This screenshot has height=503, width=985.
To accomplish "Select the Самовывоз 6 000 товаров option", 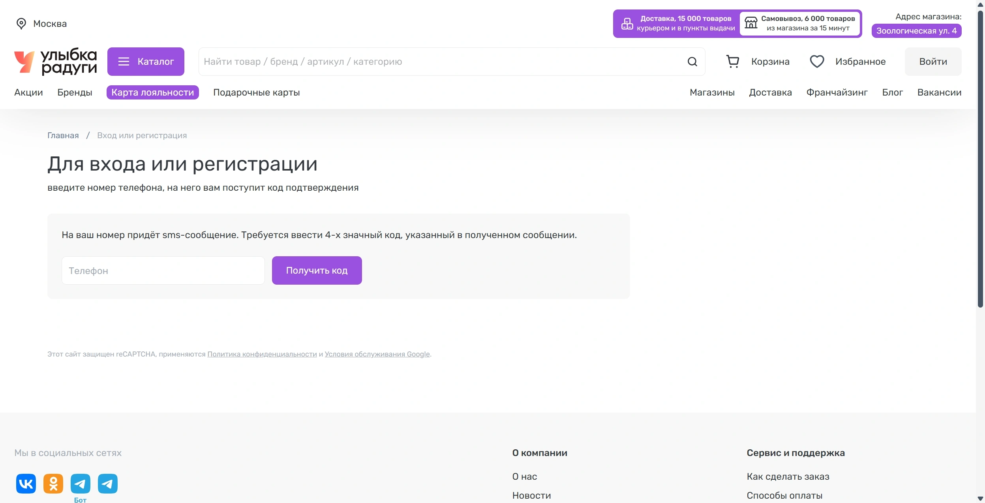I will [x=800, y=24].
